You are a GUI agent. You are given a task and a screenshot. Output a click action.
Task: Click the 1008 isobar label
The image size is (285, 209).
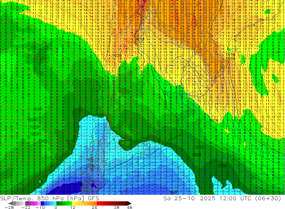[196, 155]
